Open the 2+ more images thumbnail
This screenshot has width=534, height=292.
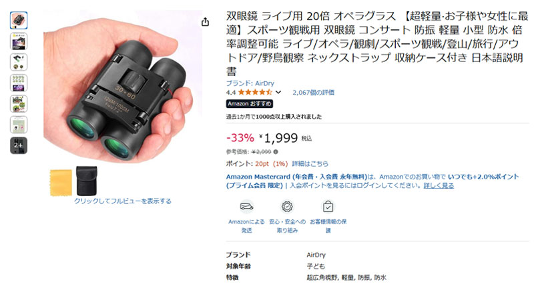point(19,145)
